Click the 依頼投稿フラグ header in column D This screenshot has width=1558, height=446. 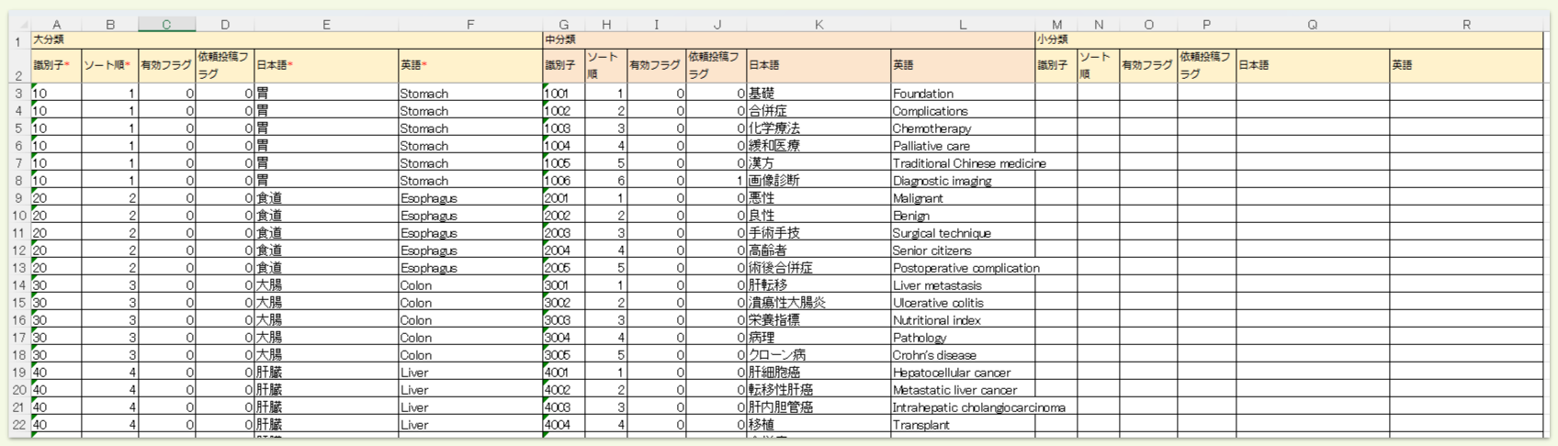(224, 66)
